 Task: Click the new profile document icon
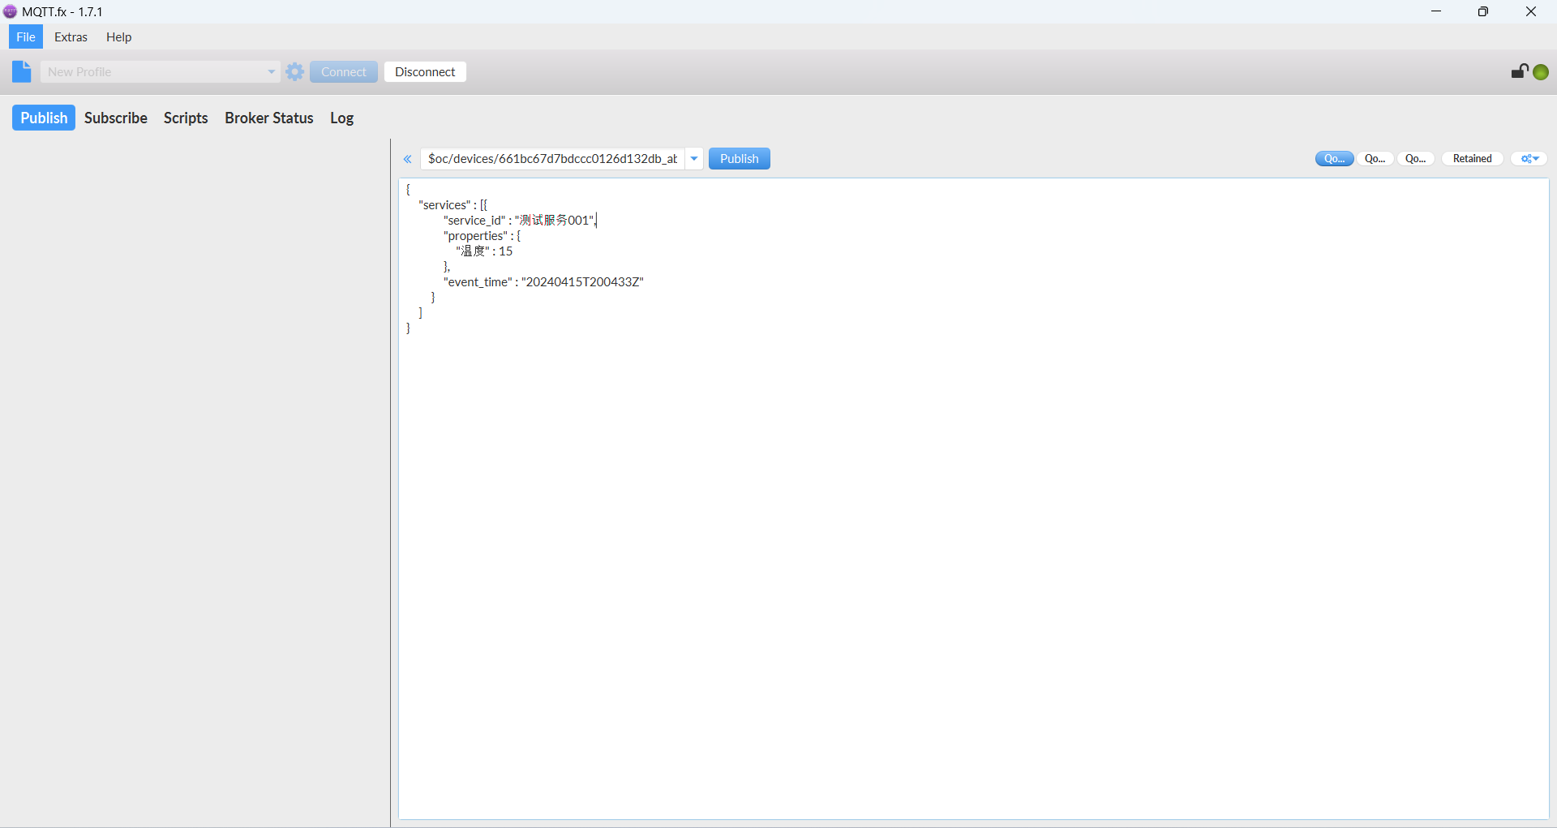click(x=21, y=71)
